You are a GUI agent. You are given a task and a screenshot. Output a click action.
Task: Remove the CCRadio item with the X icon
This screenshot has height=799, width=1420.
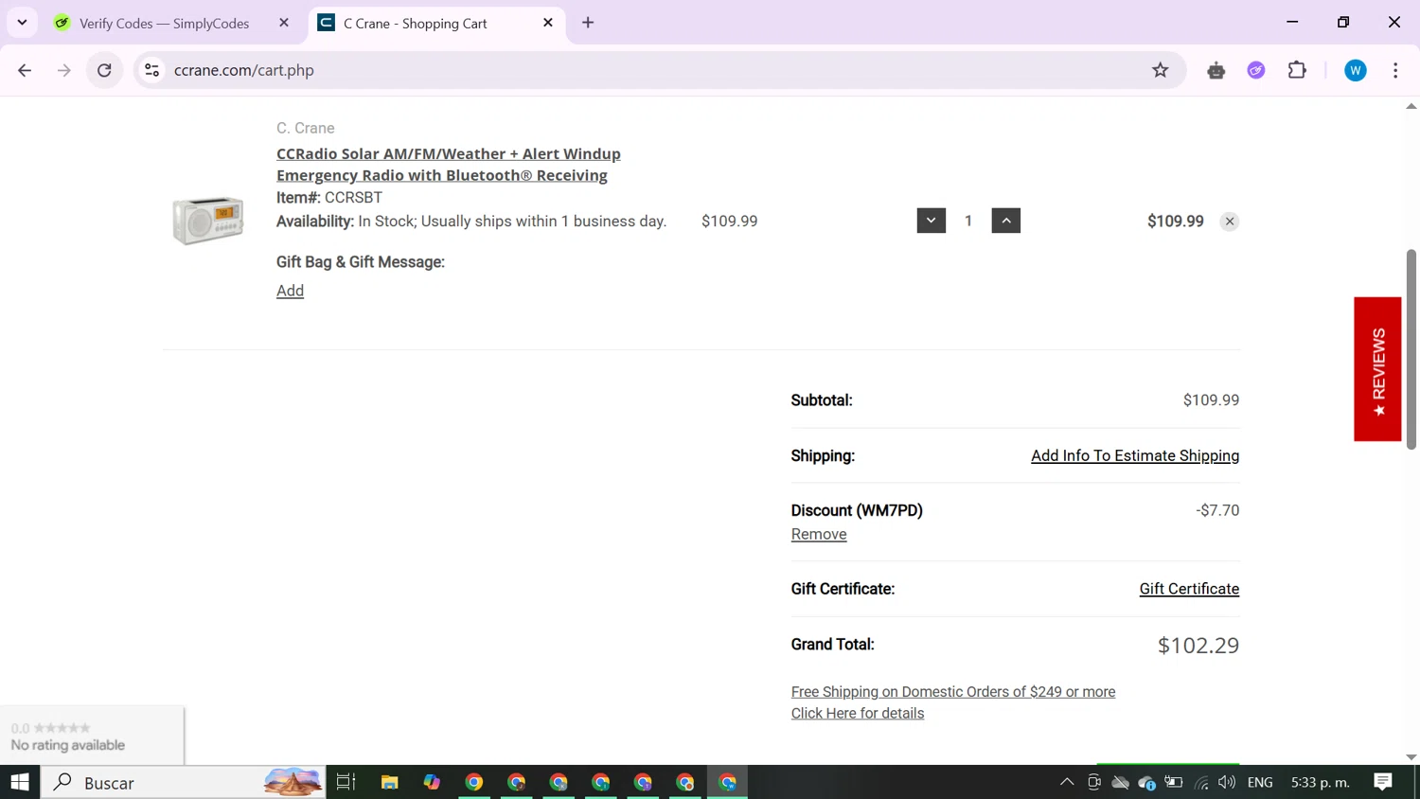(x=1230, y=222)
